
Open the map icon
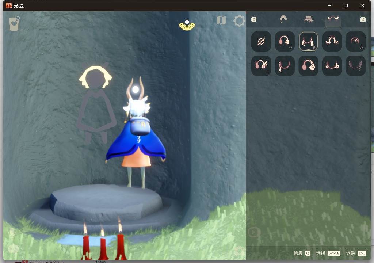tap(221, 20)
